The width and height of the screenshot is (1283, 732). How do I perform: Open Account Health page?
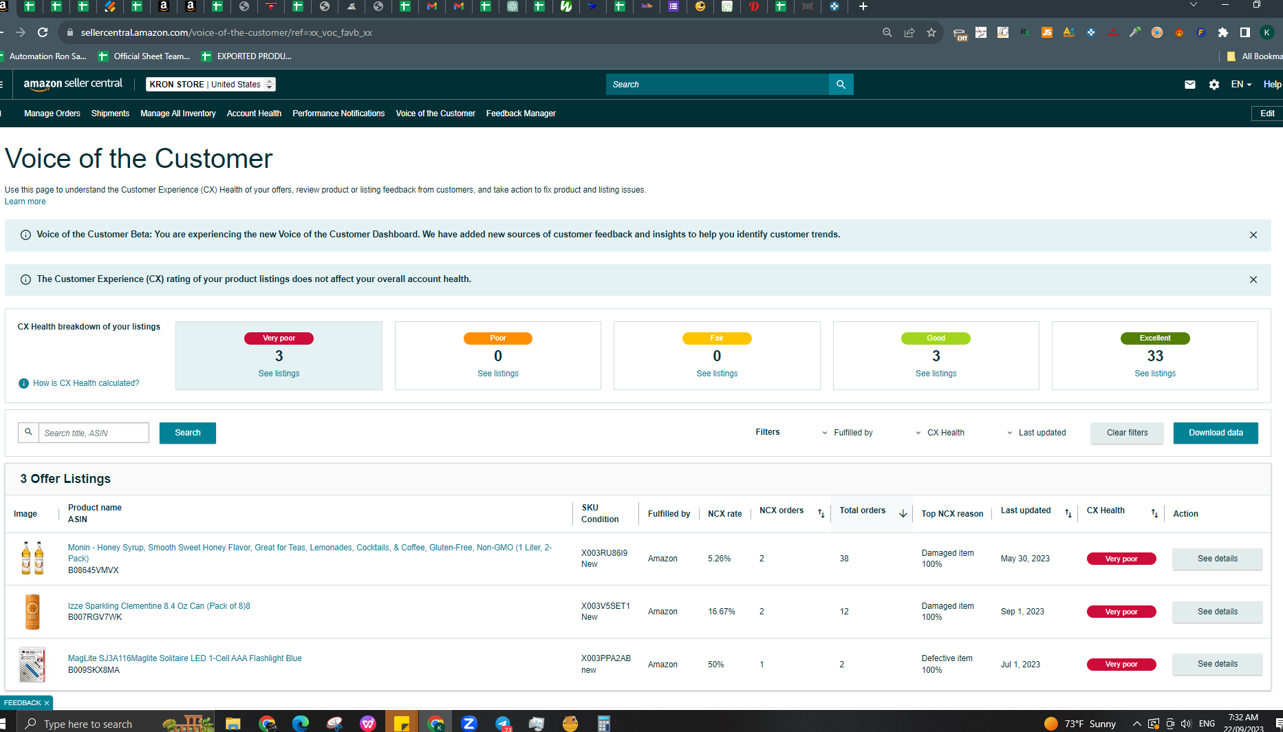tap(254, 114)
